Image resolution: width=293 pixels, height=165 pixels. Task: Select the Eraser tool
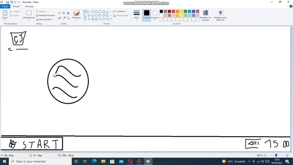60,18
